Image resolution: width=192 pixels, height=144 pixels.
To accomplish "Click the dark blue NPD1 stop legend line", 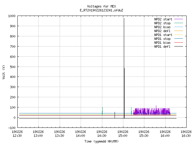I will click(179, 39).
